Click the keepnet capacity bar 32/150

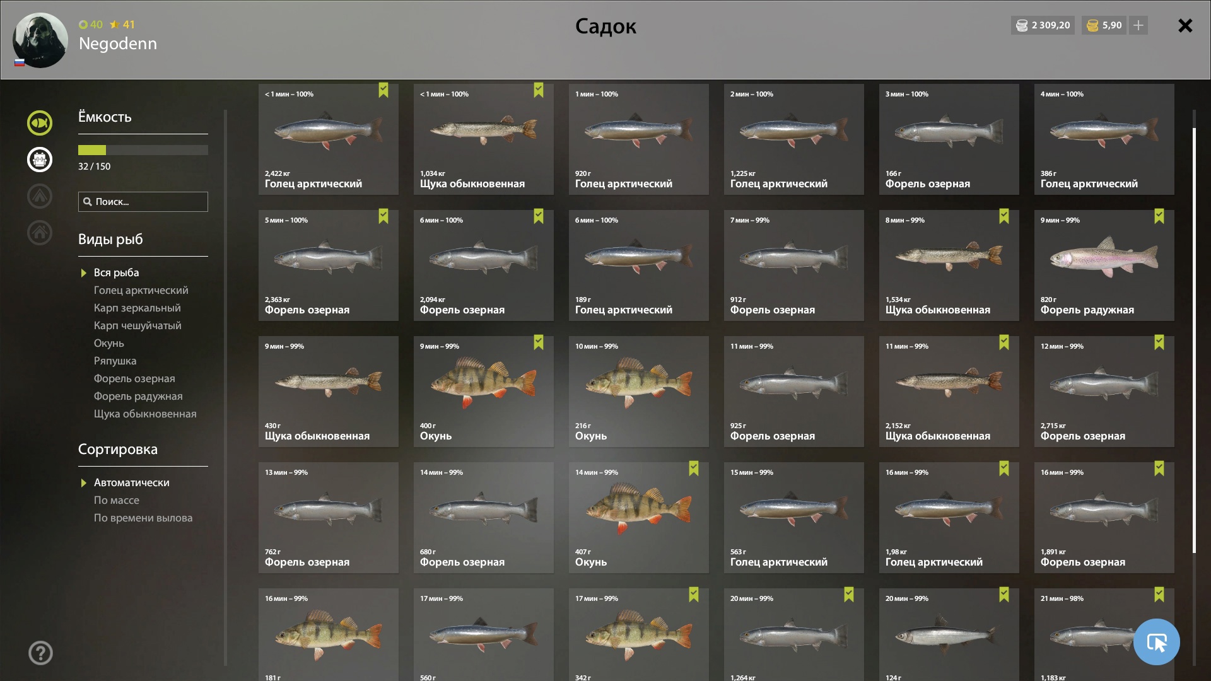(x=143, y=150)
